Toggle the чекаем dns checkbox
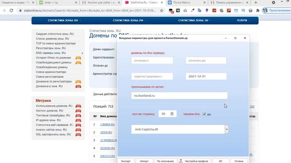 (204, 114)
